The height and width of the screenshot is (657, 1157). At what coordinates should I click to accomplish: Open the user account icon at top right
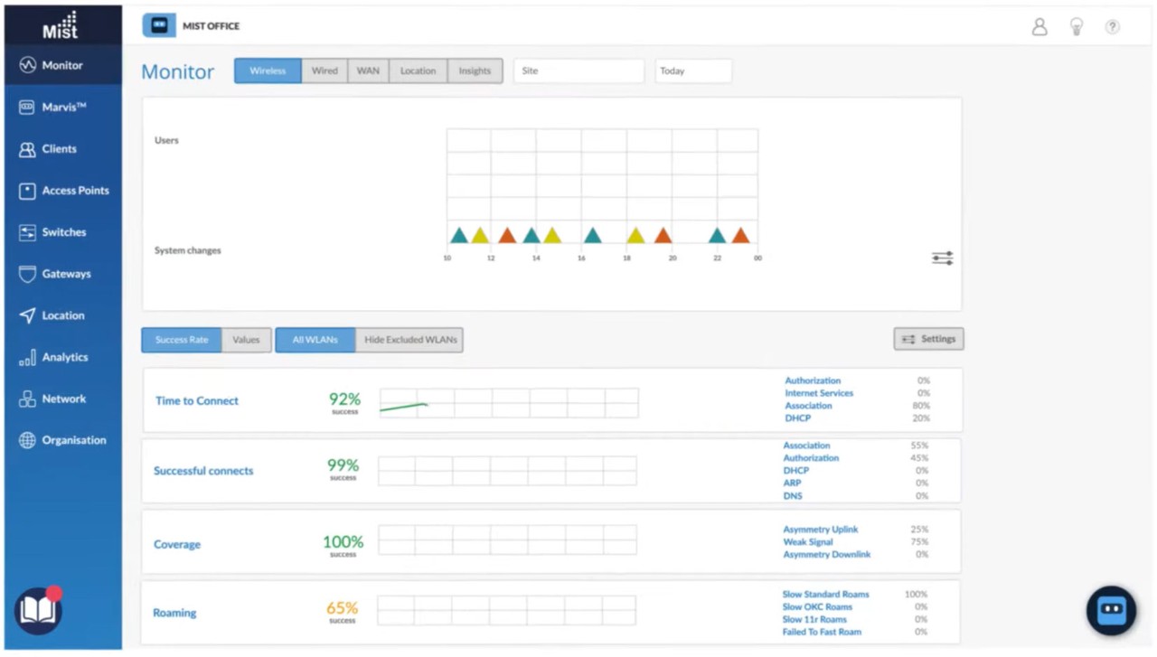click(x=1039, y=27)
